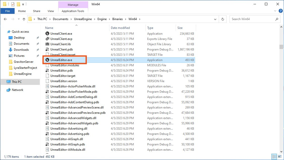This screenshot has width=284, height=160.
Task: Refresh the Win64 folder view
Action: pos(223,19)
